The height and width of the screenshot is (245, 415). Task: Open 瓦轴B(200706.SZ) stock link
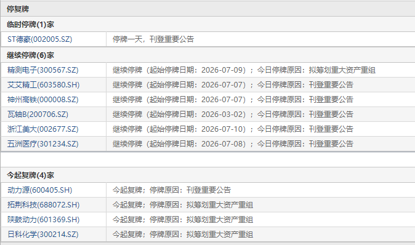point(38,114)
